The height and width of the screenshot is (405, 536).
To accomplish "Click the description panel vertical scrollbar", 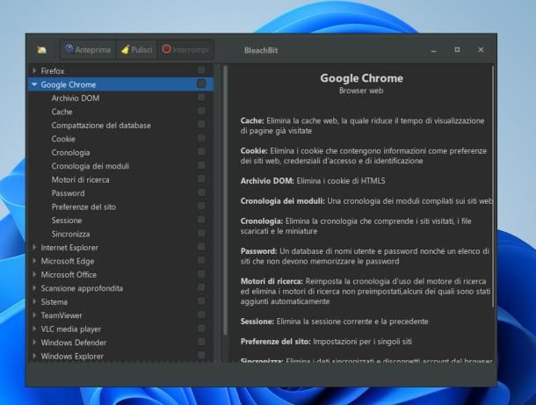I will coord(493,186).
